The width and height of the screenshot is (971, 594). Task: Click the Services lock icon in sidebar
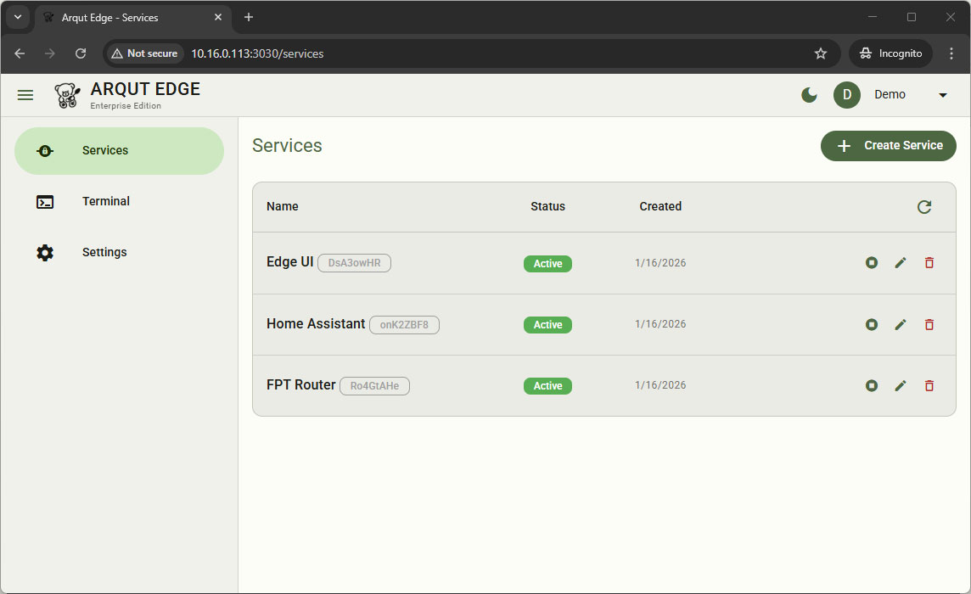click(x=45, y=150)
